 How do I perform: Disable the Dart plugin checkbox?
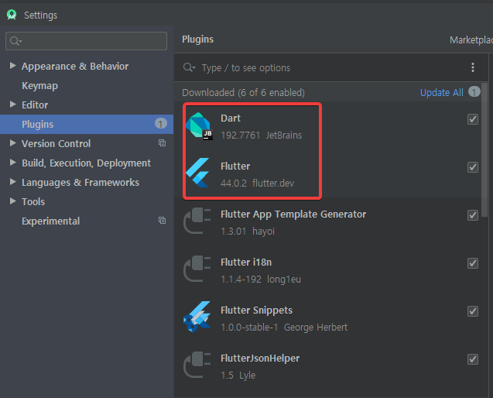(473, 119)
